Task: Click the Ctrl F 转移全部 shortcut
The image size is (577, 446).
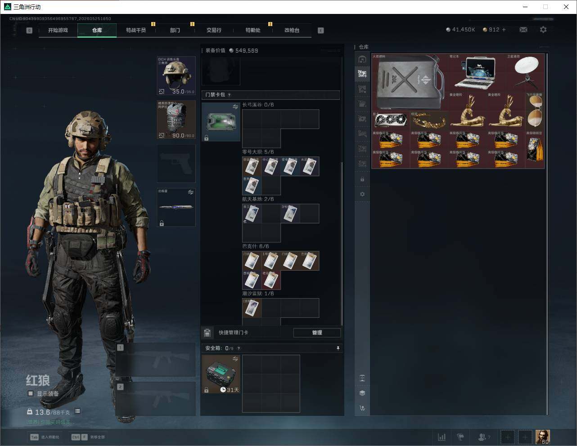Action: (x=88, y=437)
